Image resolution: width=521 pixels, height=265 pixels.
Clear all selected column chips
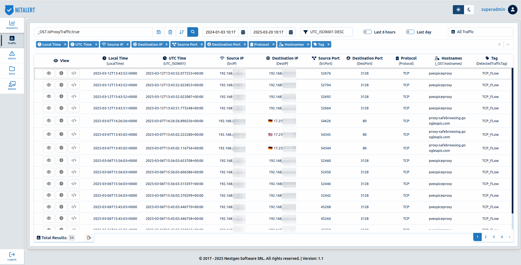coord(499,44)
